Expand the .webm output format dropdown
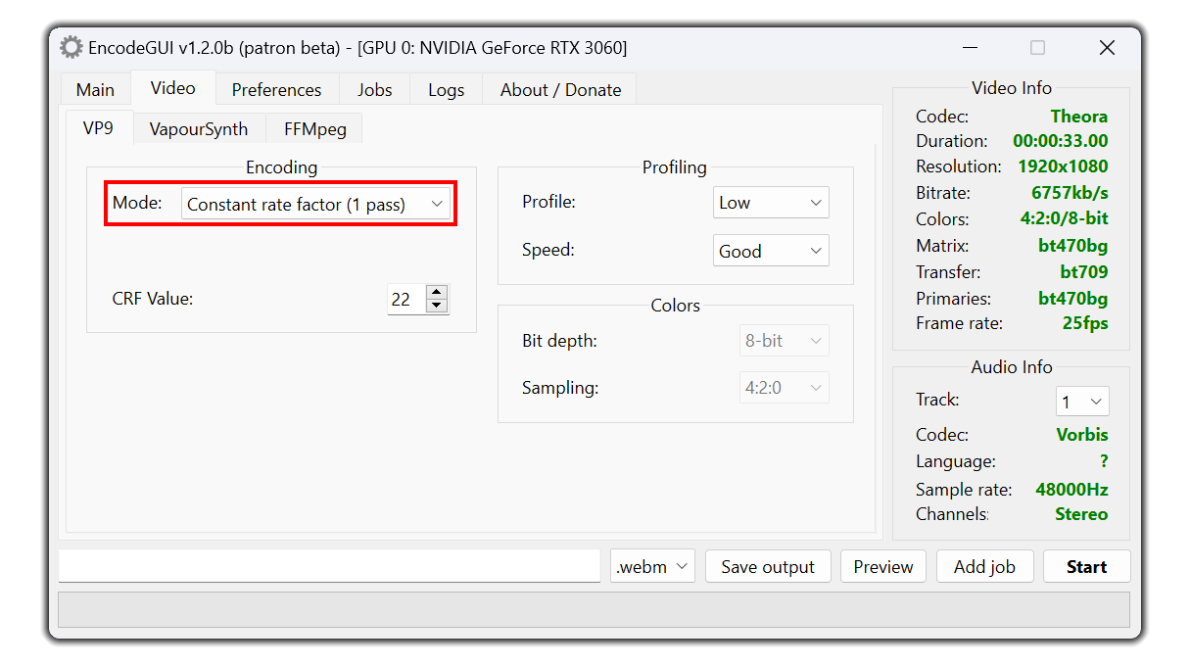The width and height of the screenshot is (1190, 666). [652, 566]
